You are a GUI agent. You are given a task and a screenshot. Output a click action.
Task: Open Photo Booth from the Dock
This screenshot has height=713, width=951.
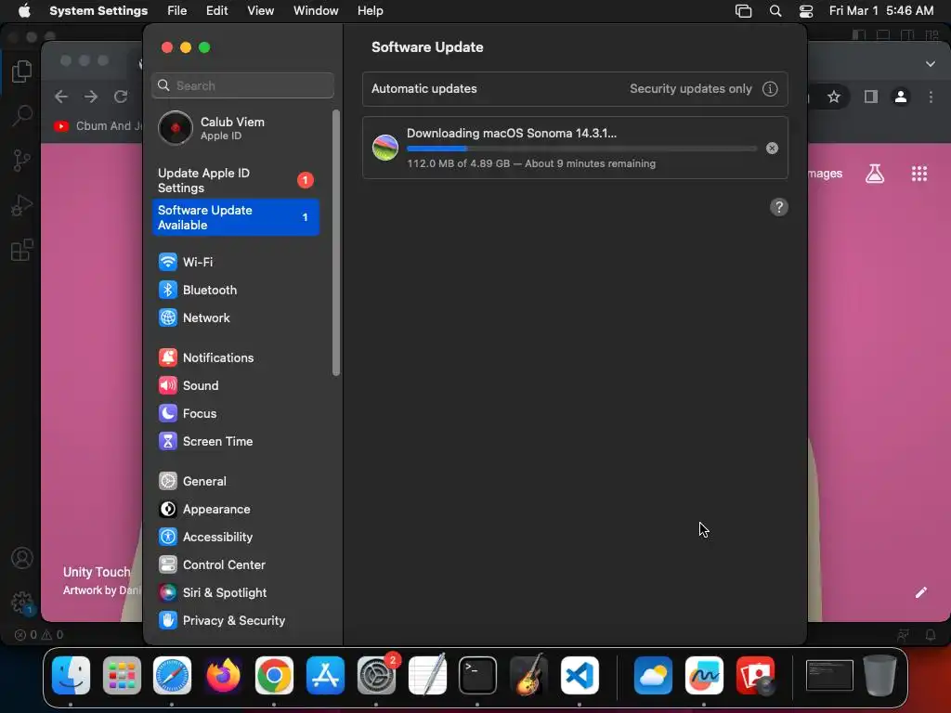click(x=755, y=675)
